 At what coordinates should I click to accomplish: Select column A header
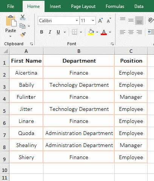click(26, 51)
